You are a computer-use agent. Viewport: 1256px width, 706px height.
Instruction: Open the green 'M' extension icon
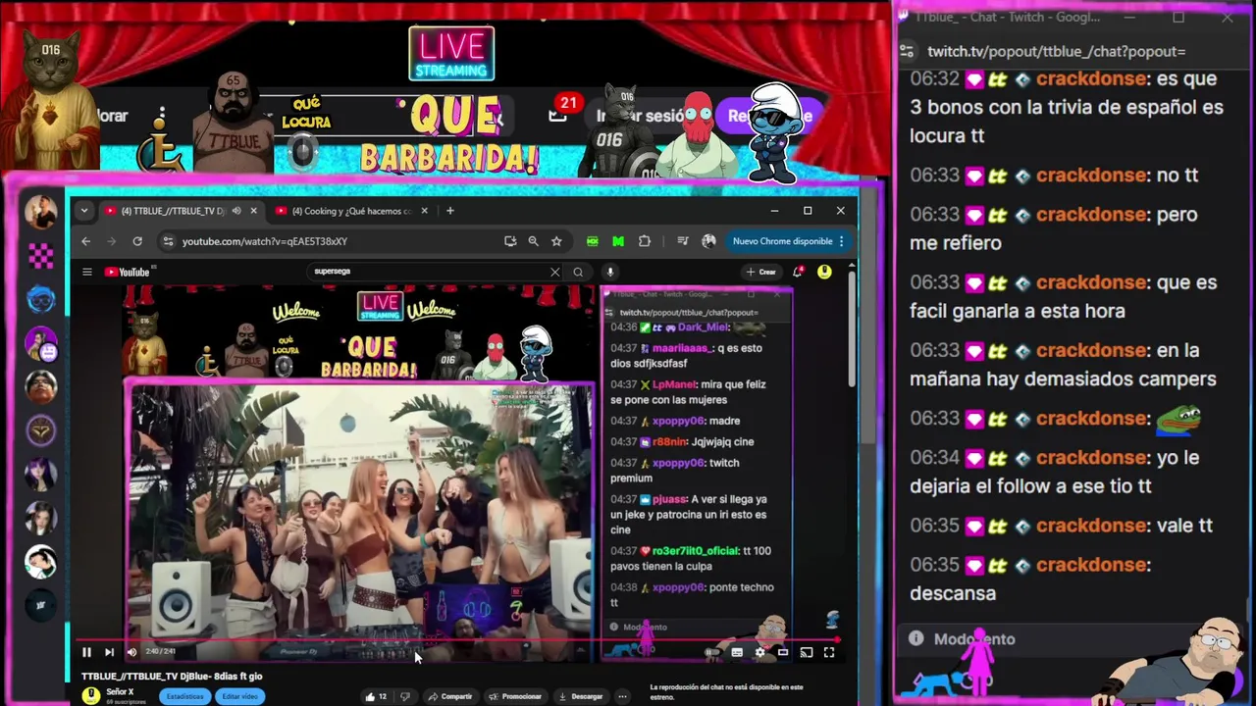[618, 241]
